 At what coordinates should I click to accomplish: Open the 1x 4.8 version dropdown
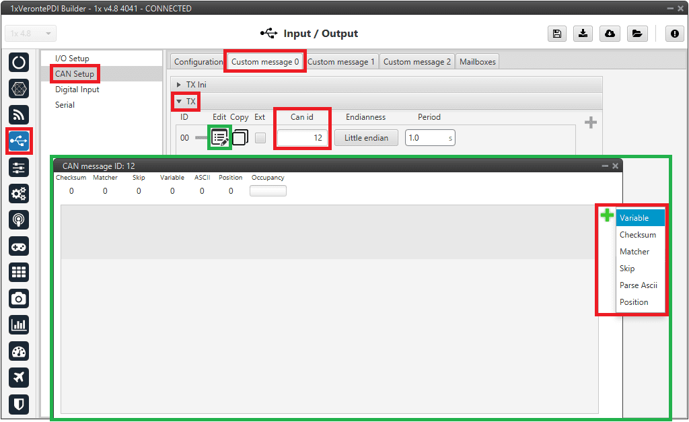pyautogui.click(x=31, y=34)
